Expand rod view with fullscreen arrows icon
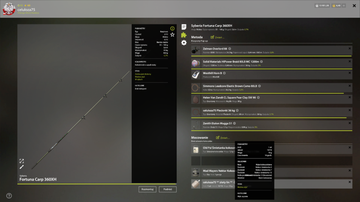 pyautogui.click(x=22, y=161)
